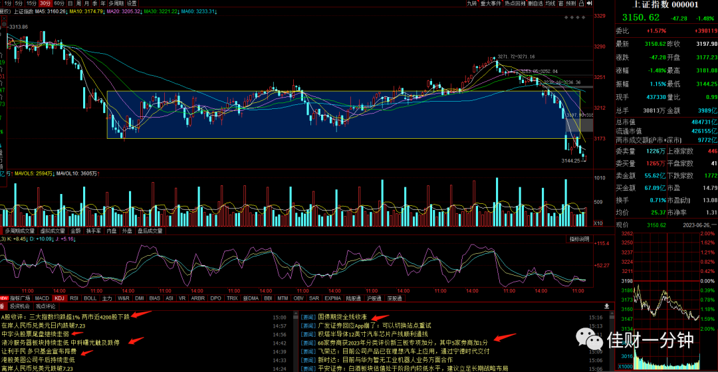
Task: Select the 日 daily period tab
Action: tap(70, 3)
